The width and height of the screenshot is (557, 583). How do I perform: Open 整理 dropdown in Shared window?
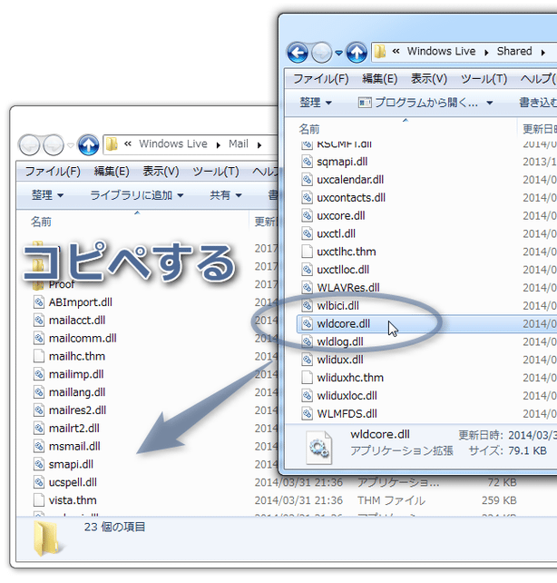(x=316, y=103)
